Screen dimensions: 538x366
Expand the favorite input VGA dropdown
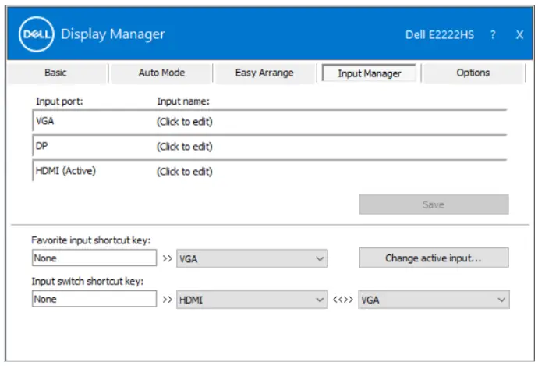252,258
